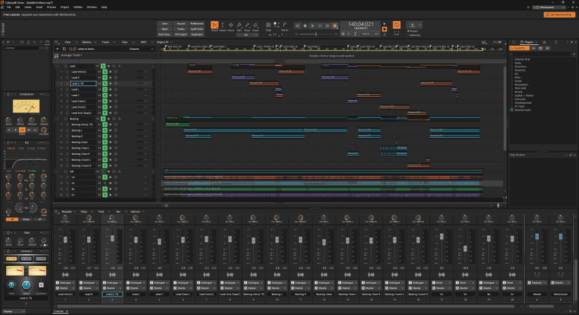Select ratio 12 on the Compressor
579x315 pixels.
click(x=22, y=130)
